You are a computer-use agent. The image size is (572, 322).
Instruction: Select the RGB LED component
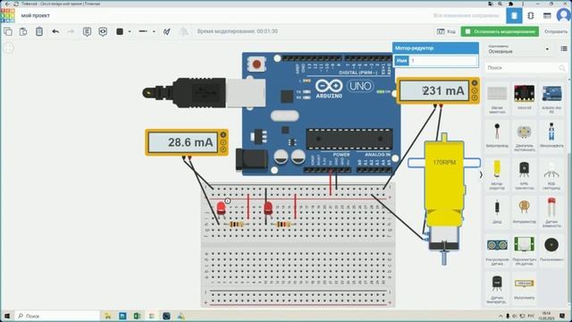tap(551, 174)
